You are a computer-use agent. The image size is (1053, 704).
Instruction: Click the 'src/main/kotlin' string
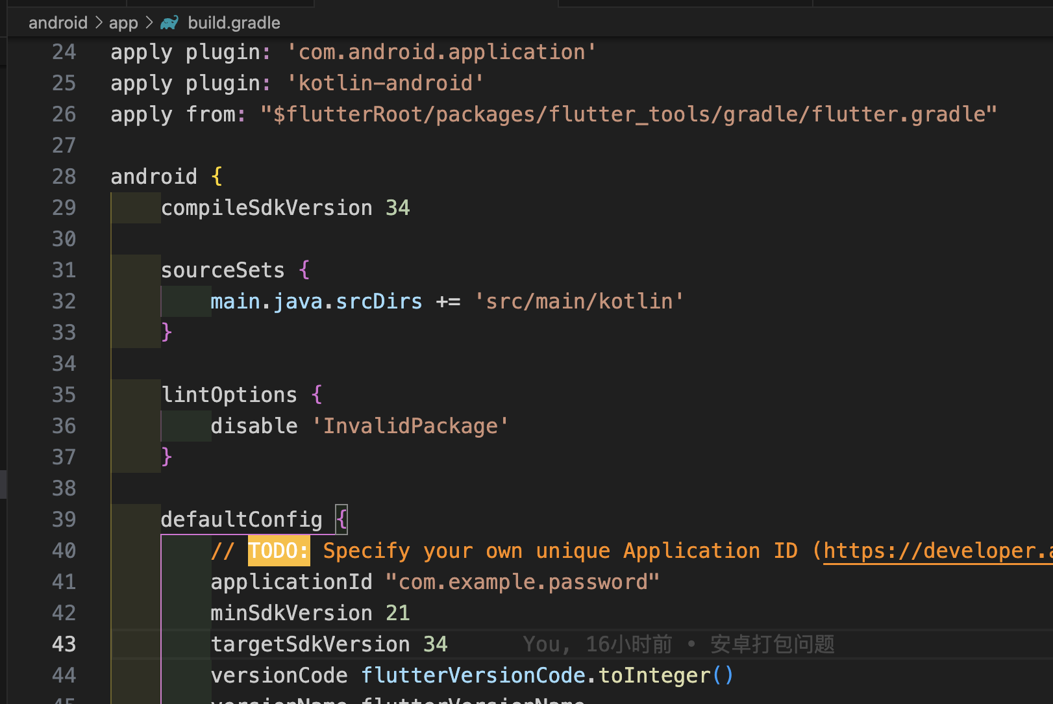578,301
